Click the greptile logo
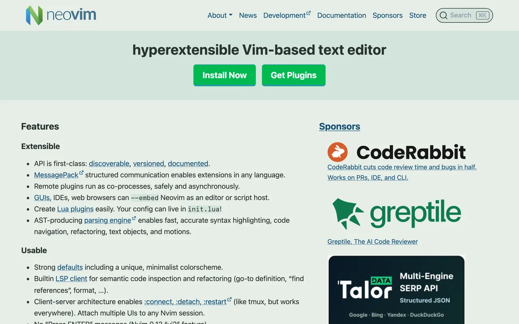The height and width of the screenshot is (324, 519). click(x=397, y=214)
